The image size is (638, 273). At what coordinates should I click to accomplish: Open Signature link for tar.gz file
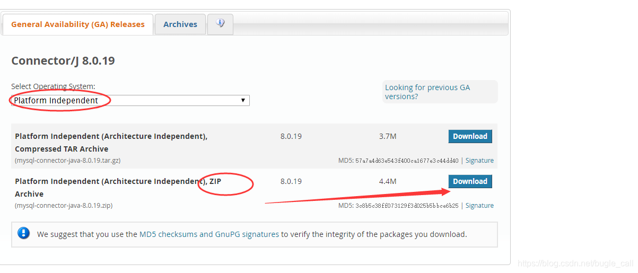tap(479, 160)
